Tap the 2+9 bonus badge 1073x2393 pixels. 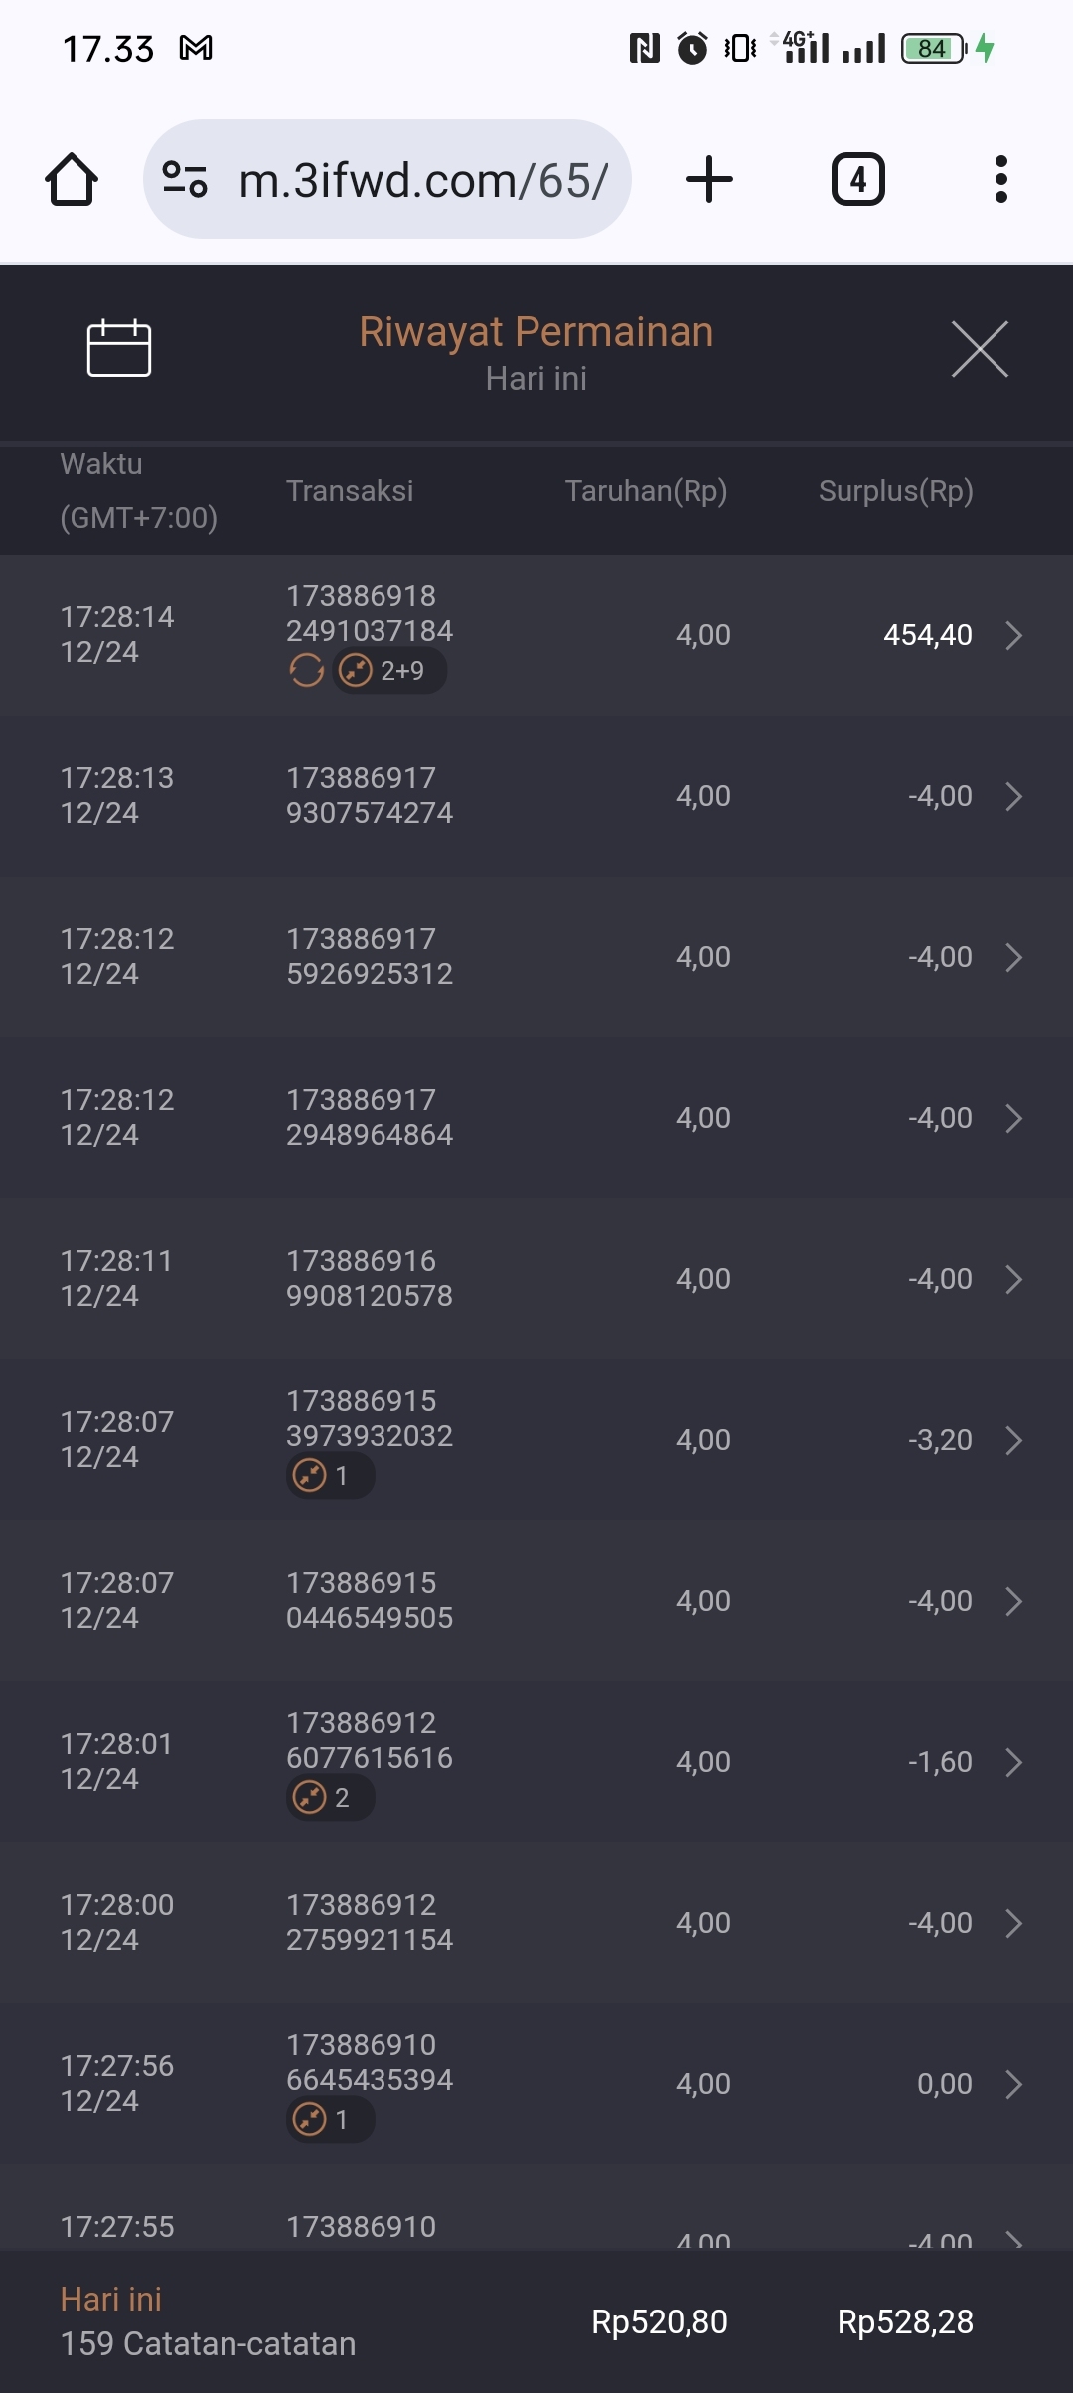[x=389, y=671]
